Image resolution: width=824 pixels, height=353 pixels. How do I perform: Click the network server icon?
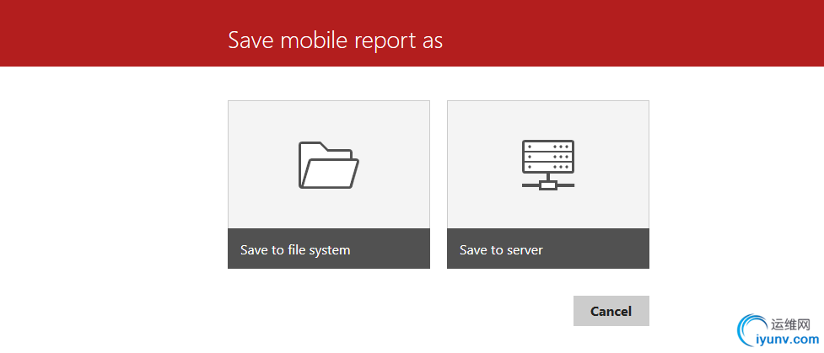point(548,165)
